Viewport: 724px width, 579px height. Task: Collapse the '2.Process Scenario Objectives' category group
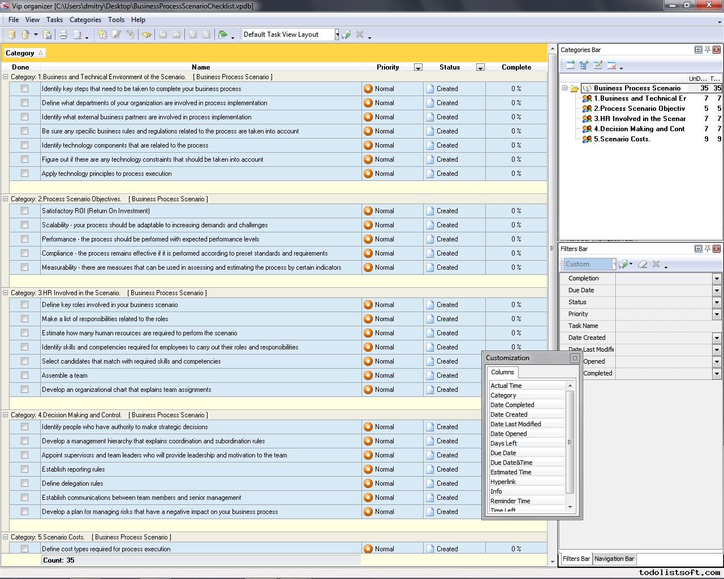click(x=6, y=199)
